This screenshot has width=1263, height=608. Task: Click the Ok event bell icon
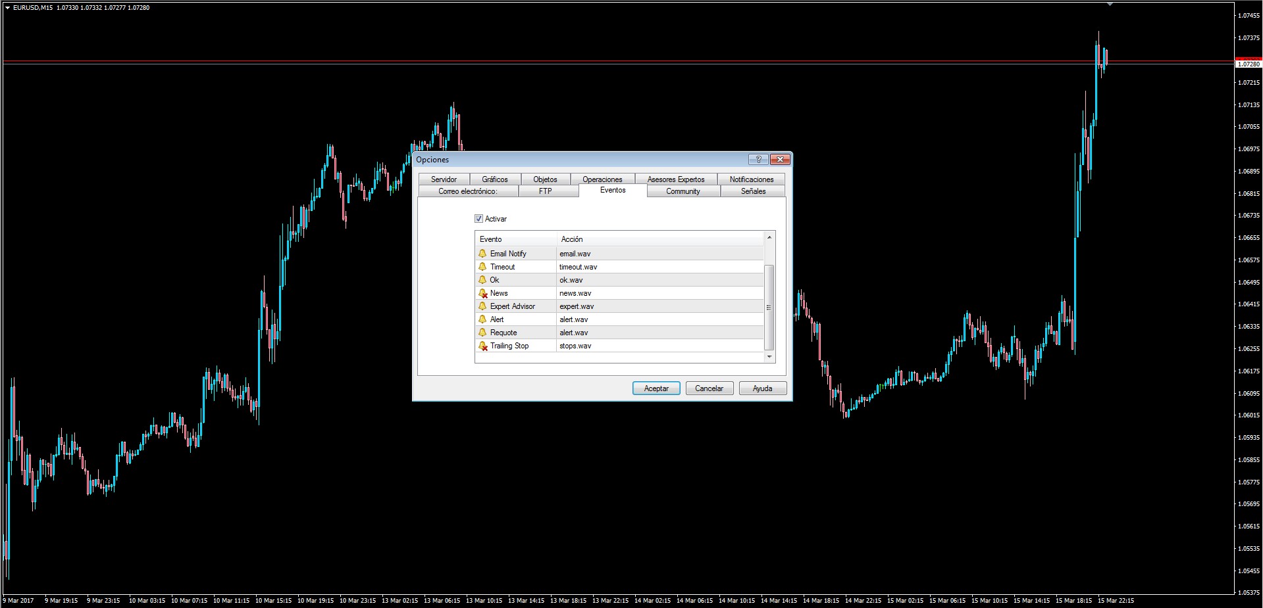pos(482,280)
